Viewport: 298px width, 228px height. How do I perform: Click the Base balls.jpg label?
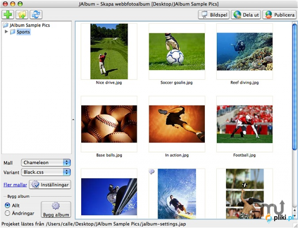[109, 155]
